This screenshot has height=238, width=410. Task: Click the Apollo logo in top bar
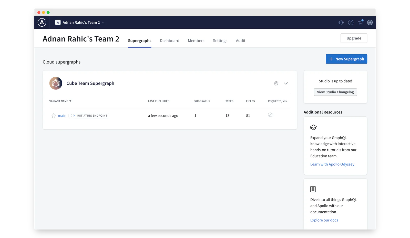[x=42, y=23]
